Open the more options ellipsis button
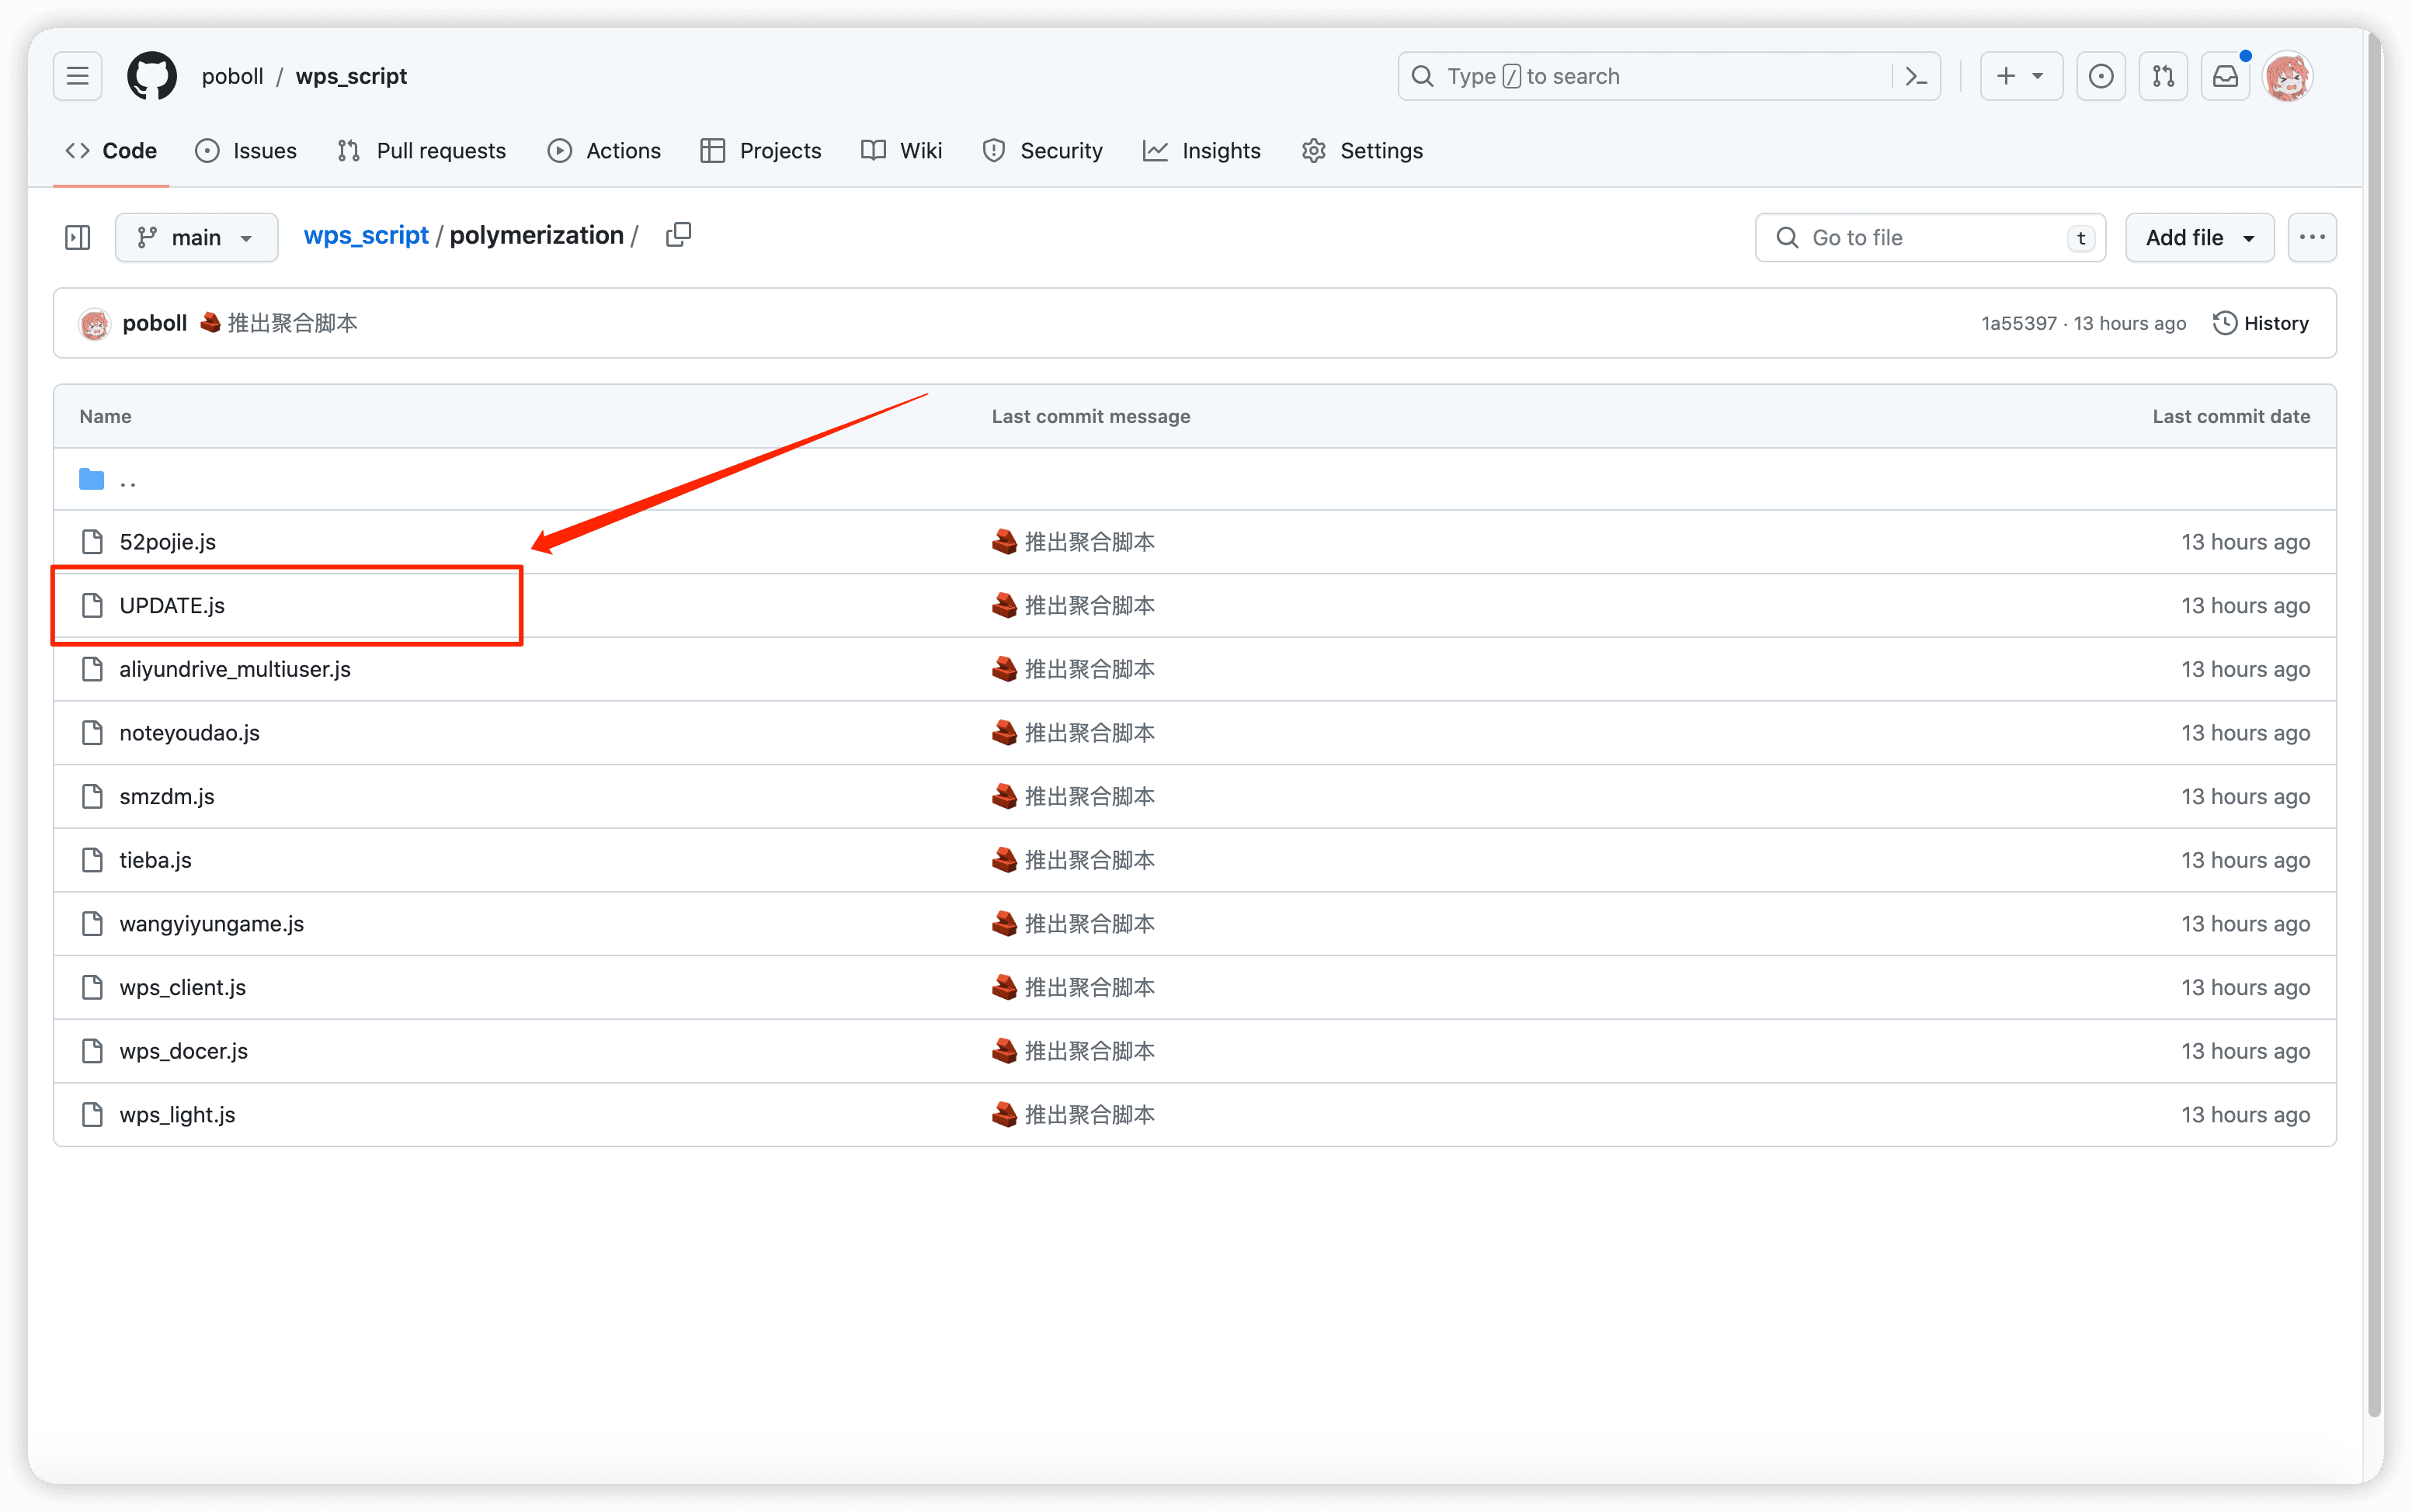The image size is (2412, 1512). [x=2313, y=237]
